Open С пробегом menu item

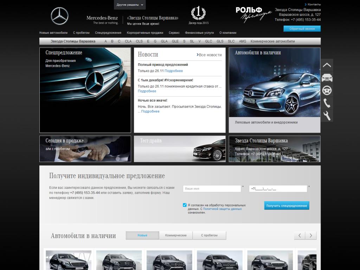81,33
